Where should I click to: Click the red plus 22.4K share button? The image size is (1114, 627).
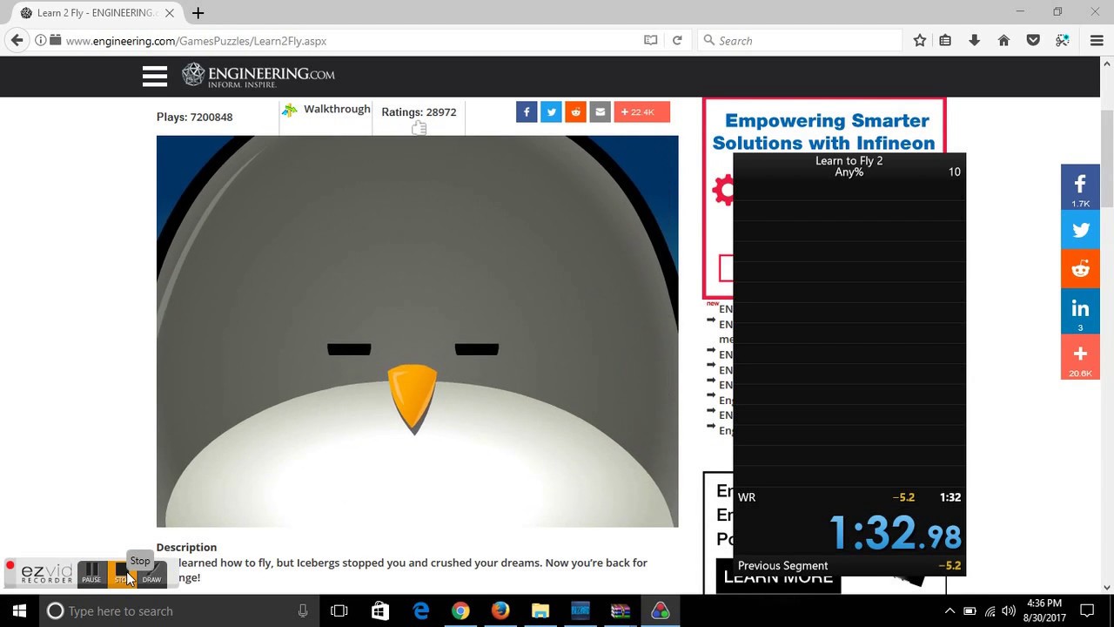(x=641, y=111)
